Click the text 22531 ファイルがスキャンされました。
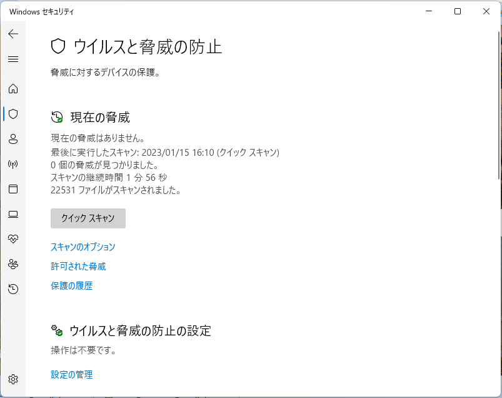The height and width of the screenshot is (398, 502). point(116,190)
